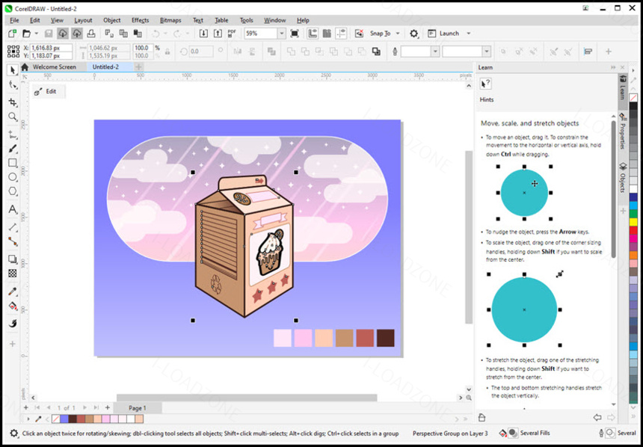This screenshot has width=643, height=447.
Task: Select the Artistic Media brush tool
Action: coord(13,149)
